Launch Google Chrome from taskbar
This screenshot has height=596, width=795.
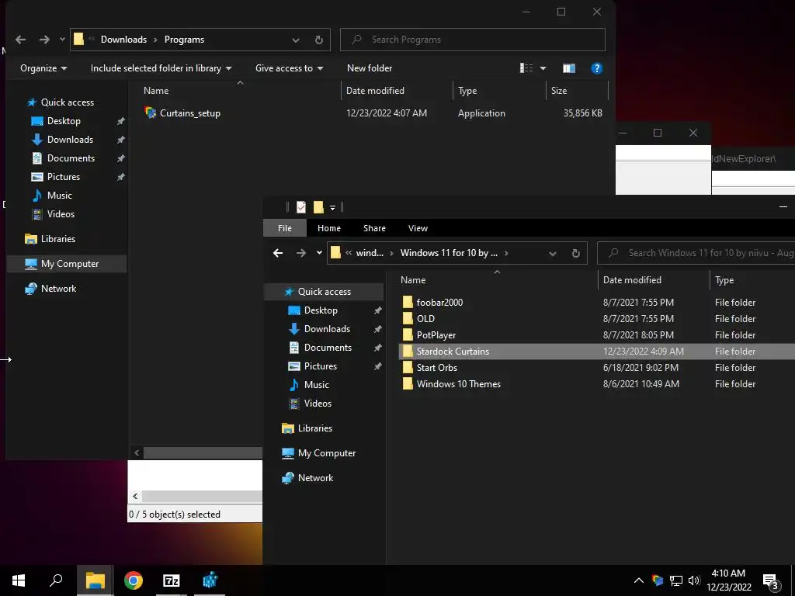coord(134,580)
